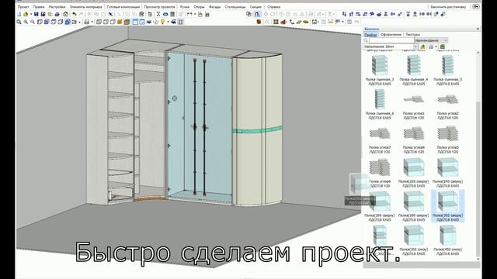Click the key icon button at top right

pyautogui.click(x=476, y=7)
